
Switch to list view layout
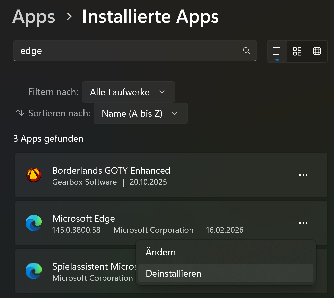[277, 51]
